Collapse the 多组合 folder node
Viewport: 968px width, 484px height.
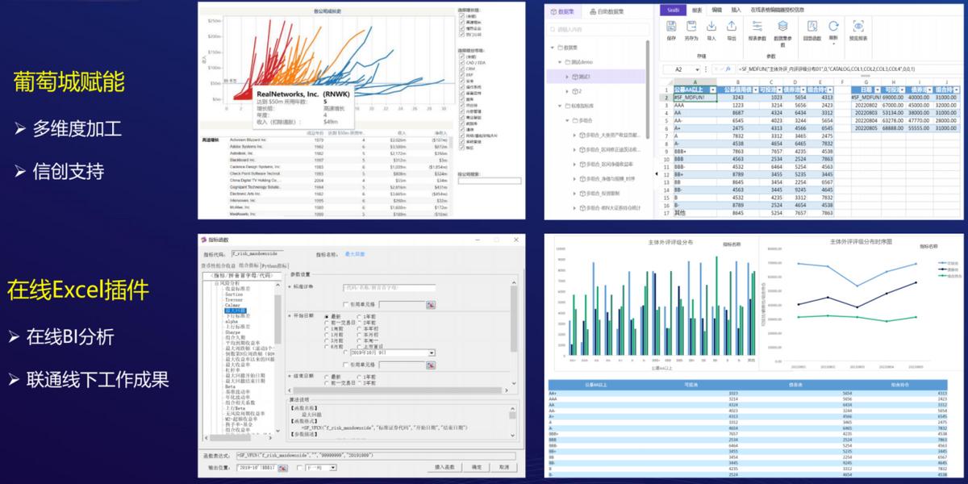click(x=566, y=120)
